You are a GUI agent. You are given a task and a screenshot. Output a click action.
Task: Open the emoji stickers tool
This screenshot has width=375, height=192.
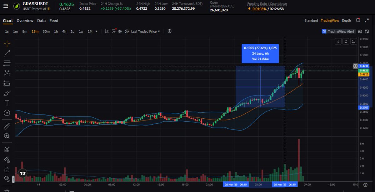point(7,112)
